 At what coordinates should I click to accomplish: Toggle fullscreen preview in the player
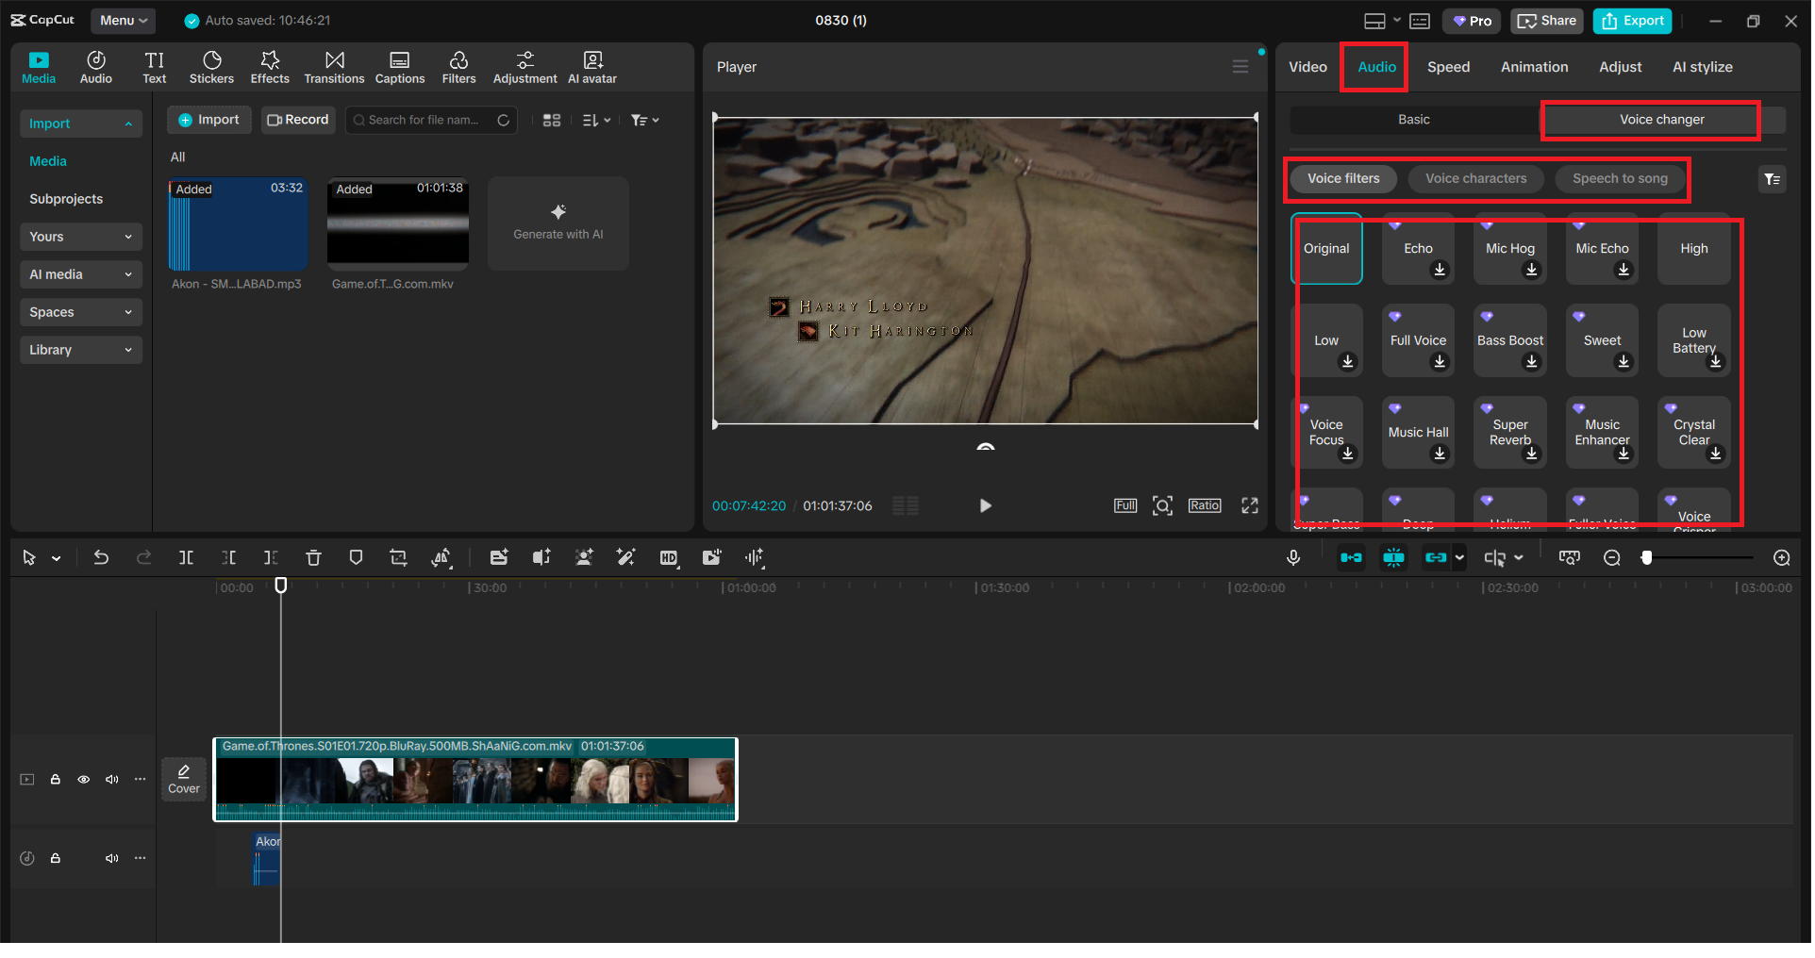coord(1250,506)
